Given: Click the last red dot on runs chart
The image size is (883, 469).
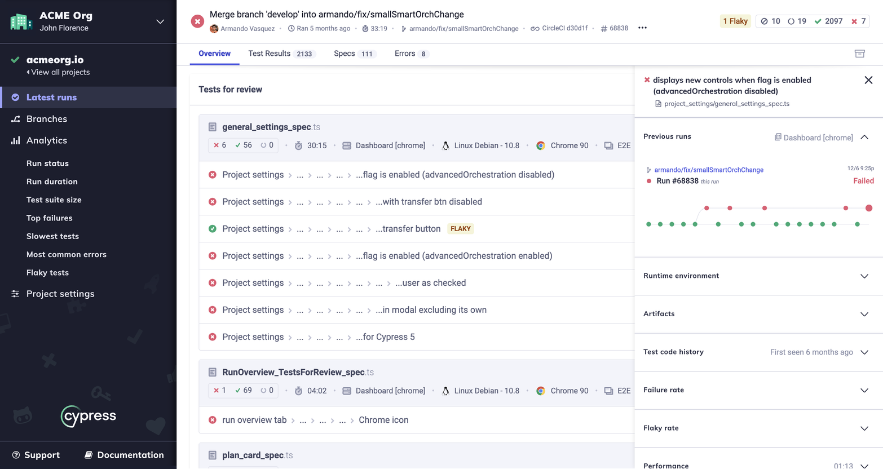Looking at the screenshot, I should click(x=868, y=208).
